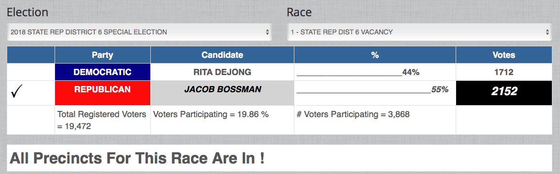Click the blue DEMOCRATIC party label
The image size is (560, 174).
[x=102, y=72]
